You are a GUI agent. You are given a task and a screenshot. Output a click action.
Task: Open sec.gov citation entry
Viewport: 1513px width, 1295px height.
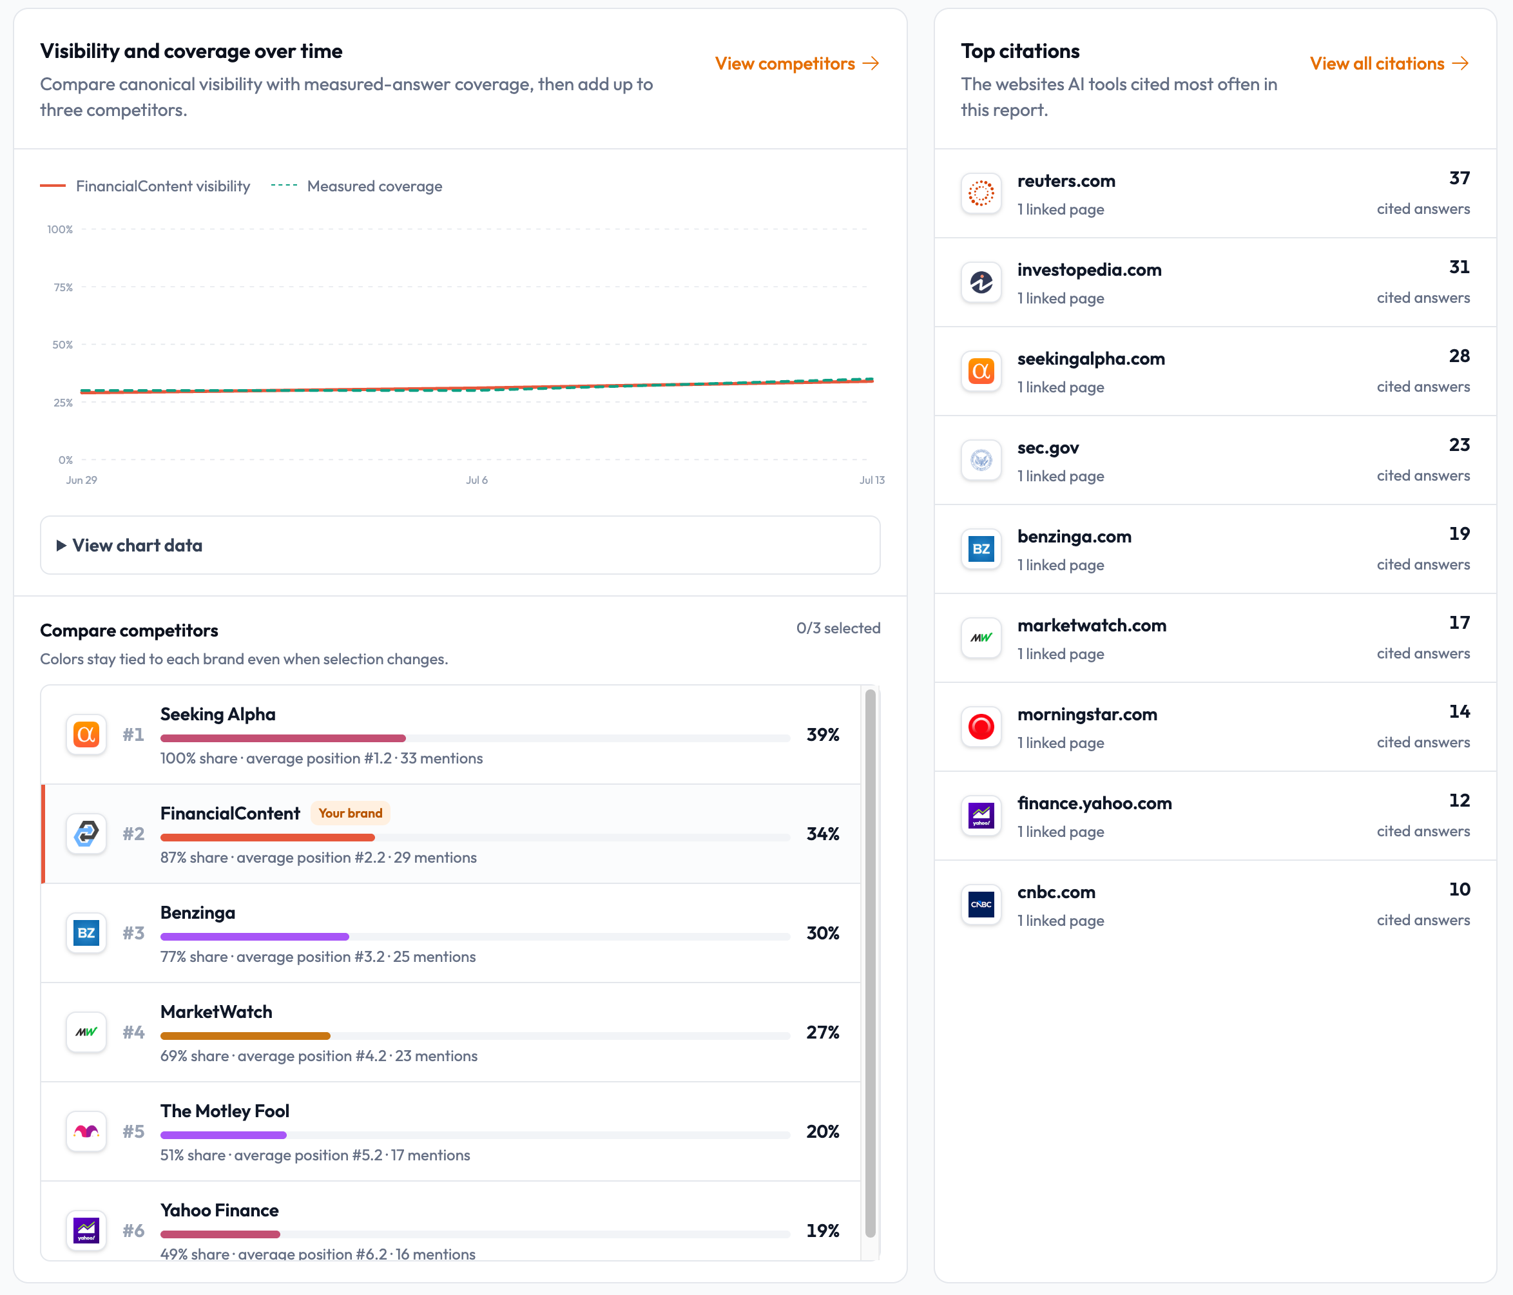1215,460
